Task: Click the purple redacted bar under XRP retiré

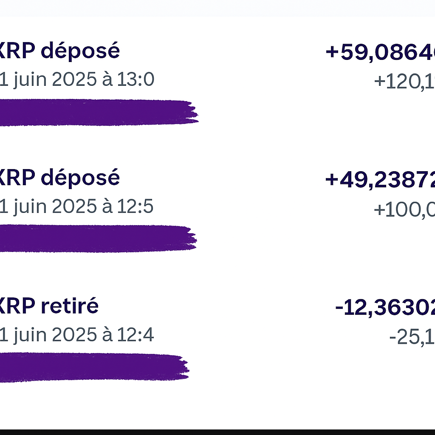Action: coord(94,367)
